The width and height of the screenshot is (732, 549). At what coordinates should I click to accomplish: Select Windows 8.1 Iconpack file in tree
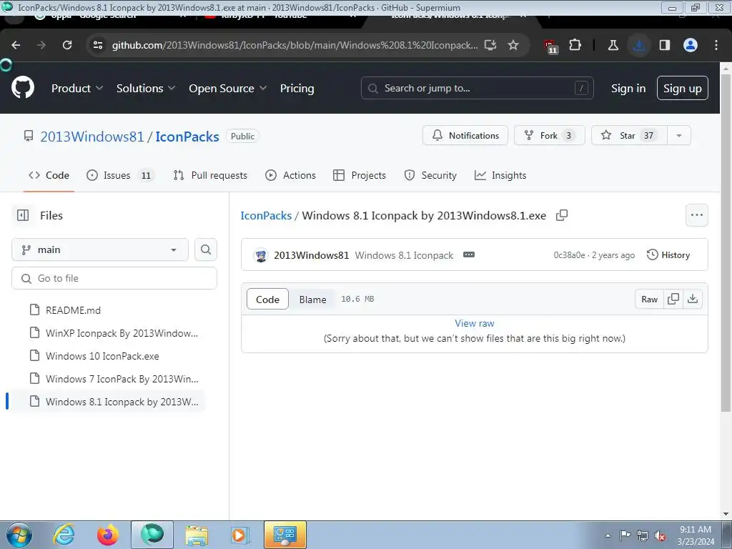(x=109, y=402)
